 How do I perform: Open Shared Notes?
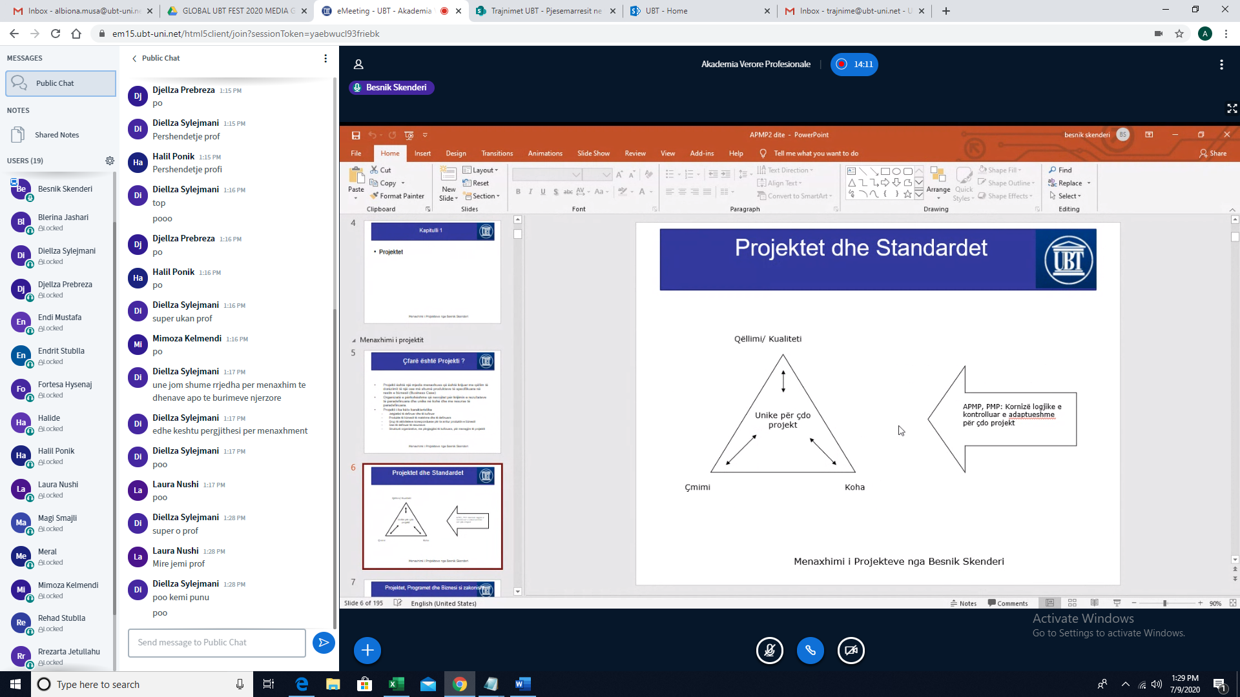click(x=57, y=135)
